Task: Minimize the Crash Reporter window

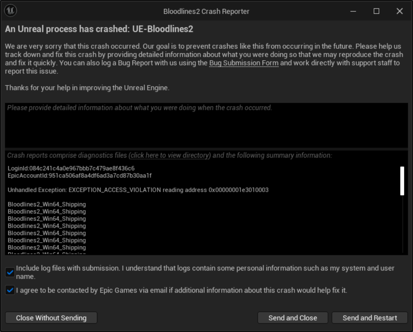Action: [353, 11]
